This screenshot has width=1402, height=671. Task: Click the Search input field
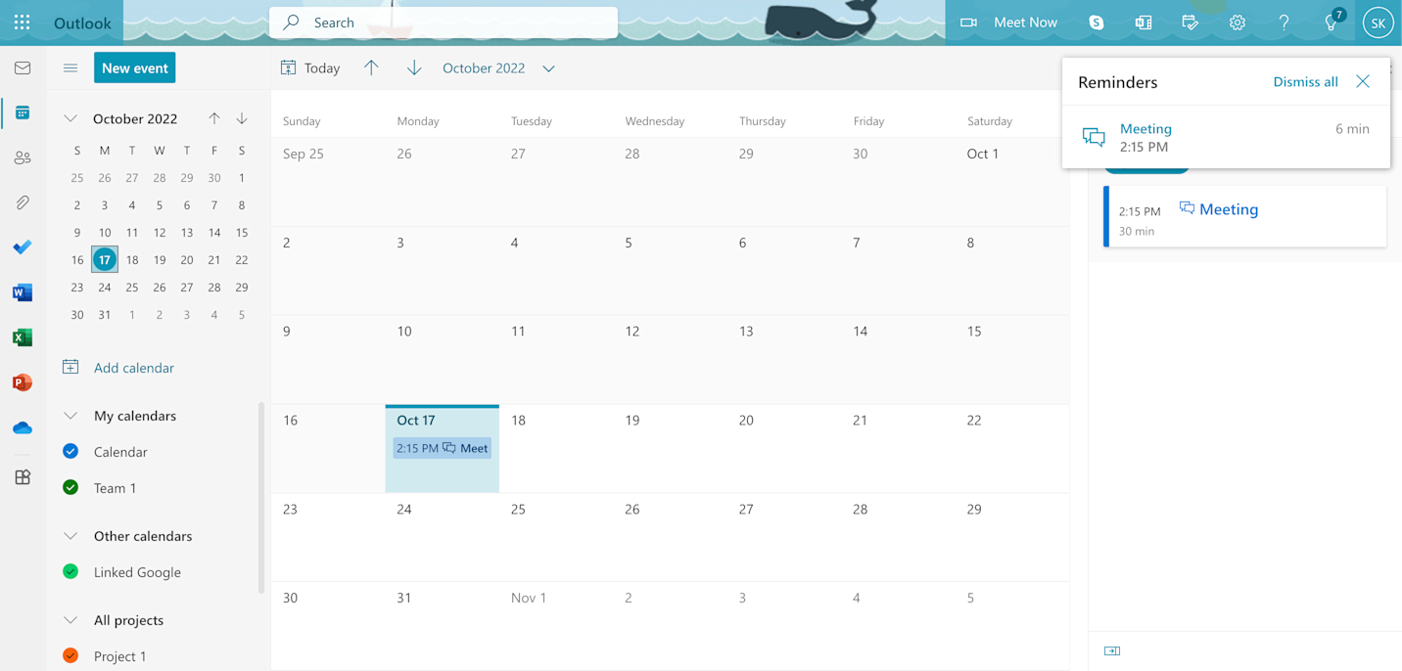click(x=444, y=22)
